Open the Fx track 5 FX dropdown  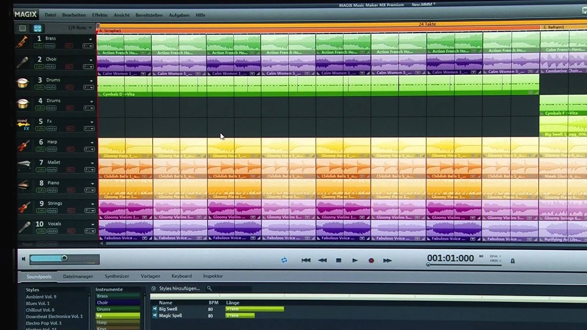click(89, 128)
